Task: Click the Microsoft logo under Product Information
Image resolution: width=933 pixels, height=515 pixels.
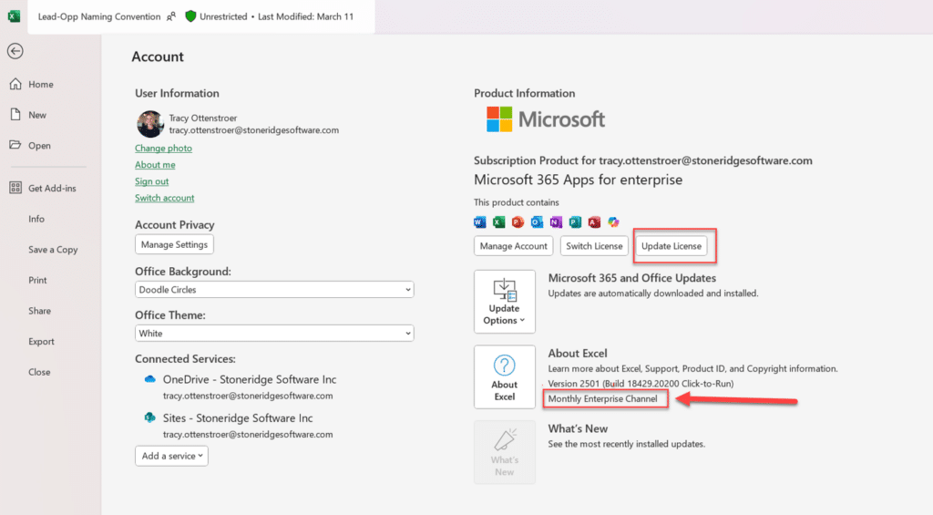Action: click(x=546, y=119)
